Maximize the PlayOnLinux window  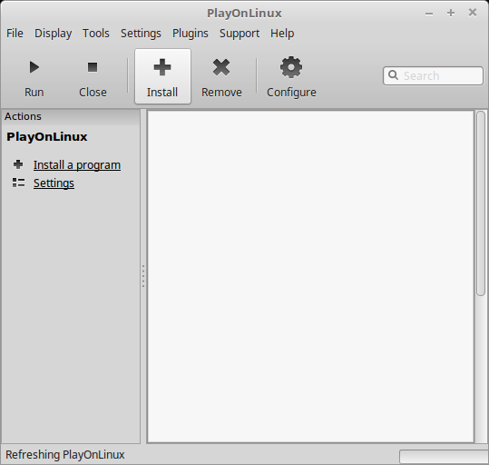point(451,13)
